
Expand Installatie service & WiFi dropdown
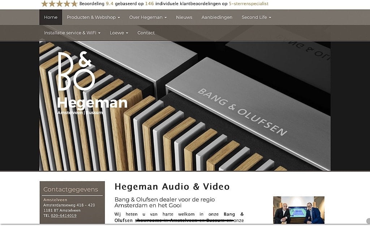(x=72, y=33)
